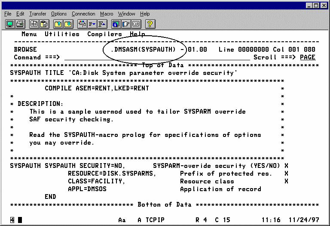Click the 'Resource class' comment
330x226 pixels.
point(207,181)
